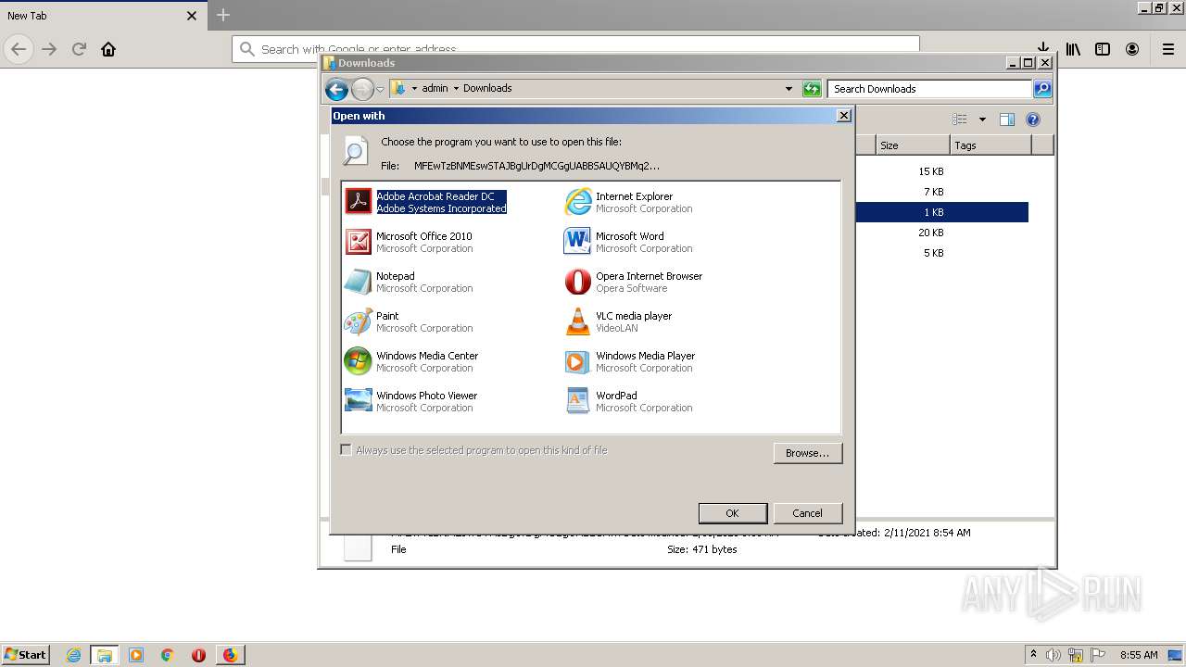Open a new Firefox tab
The image size is (1186, 667).
coord(223,15)
